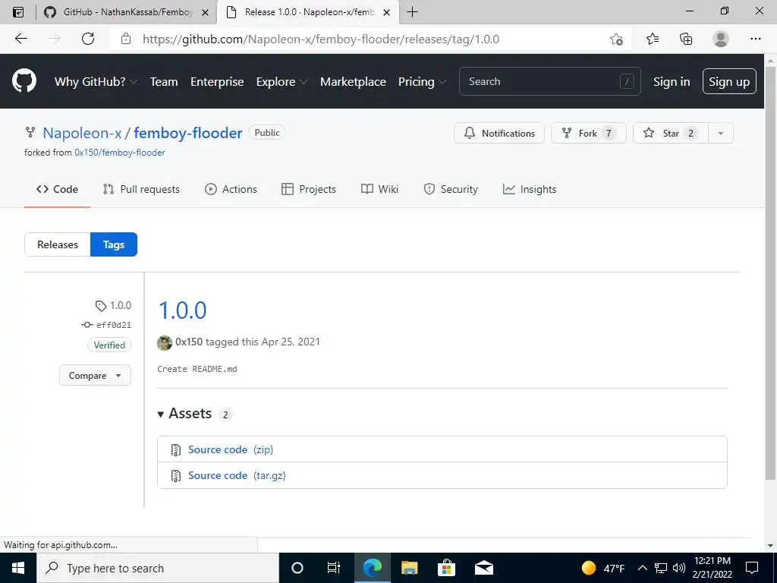Screen dimensions: 777x583
Task: Click the taskbar search box
Action: coord(158,568)
